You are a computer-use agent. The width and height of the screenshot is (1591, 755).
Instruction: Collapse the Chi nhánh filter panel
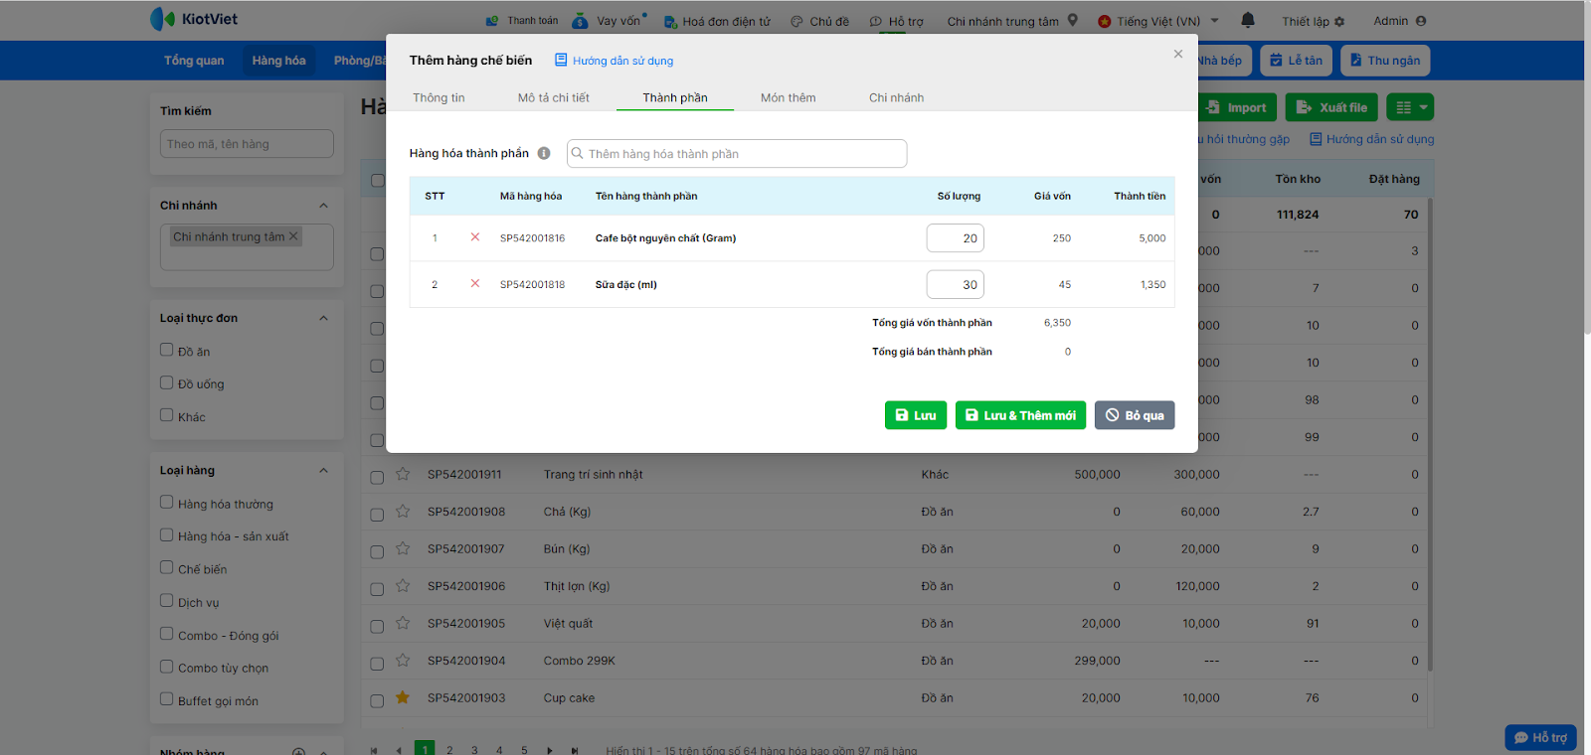point(323,206)
